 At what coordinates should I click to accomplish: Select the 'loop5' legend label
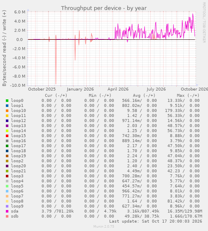click(17, 186)
